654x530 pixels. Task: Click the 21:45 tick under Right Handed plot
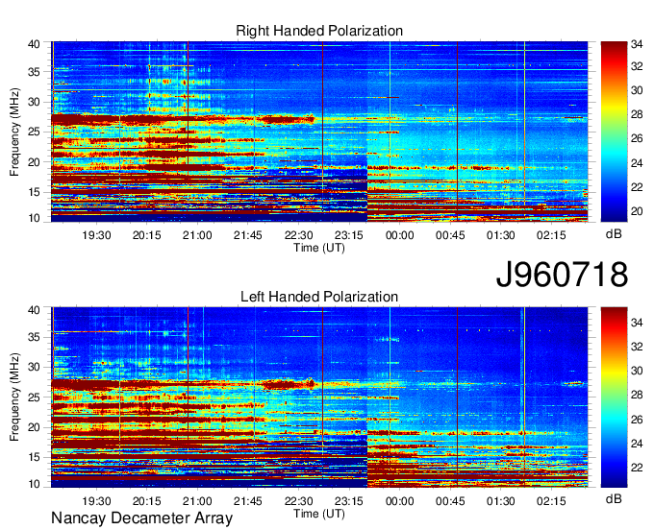tap(248, 235)
